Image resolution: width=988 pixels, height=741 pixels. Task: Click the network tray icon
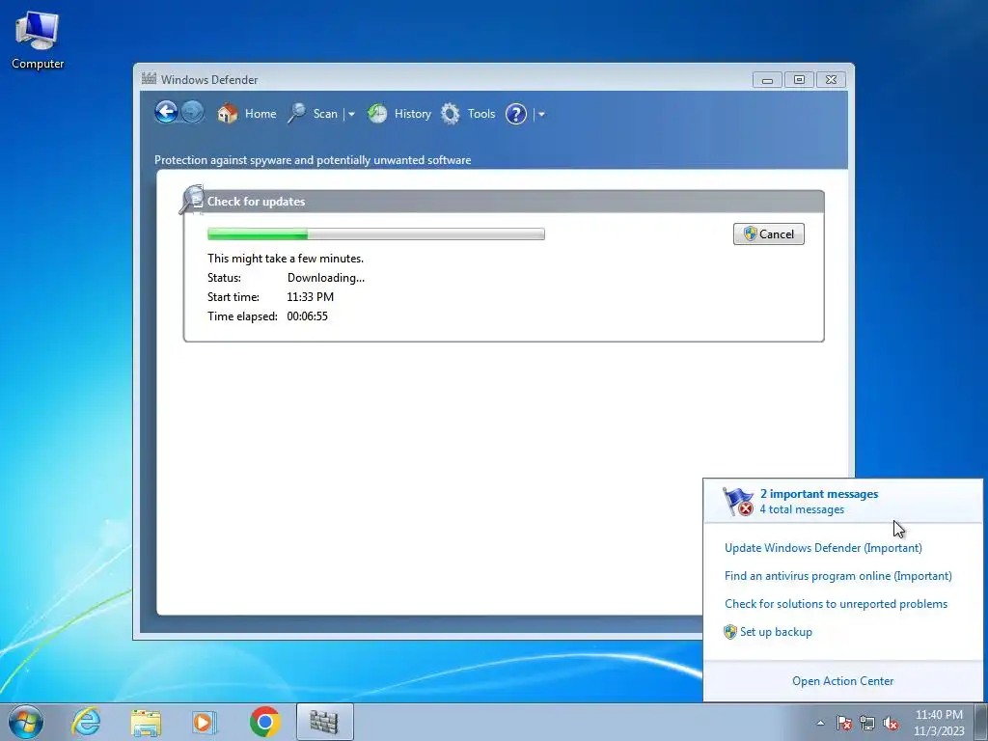(867, 723)
